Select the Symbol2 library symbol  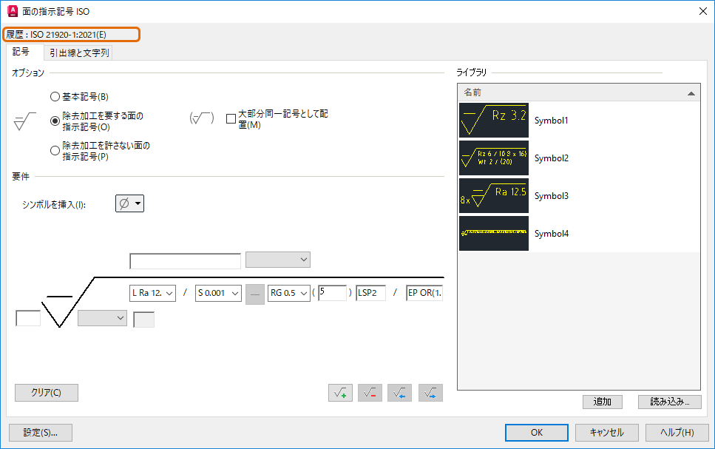[493, 158]
